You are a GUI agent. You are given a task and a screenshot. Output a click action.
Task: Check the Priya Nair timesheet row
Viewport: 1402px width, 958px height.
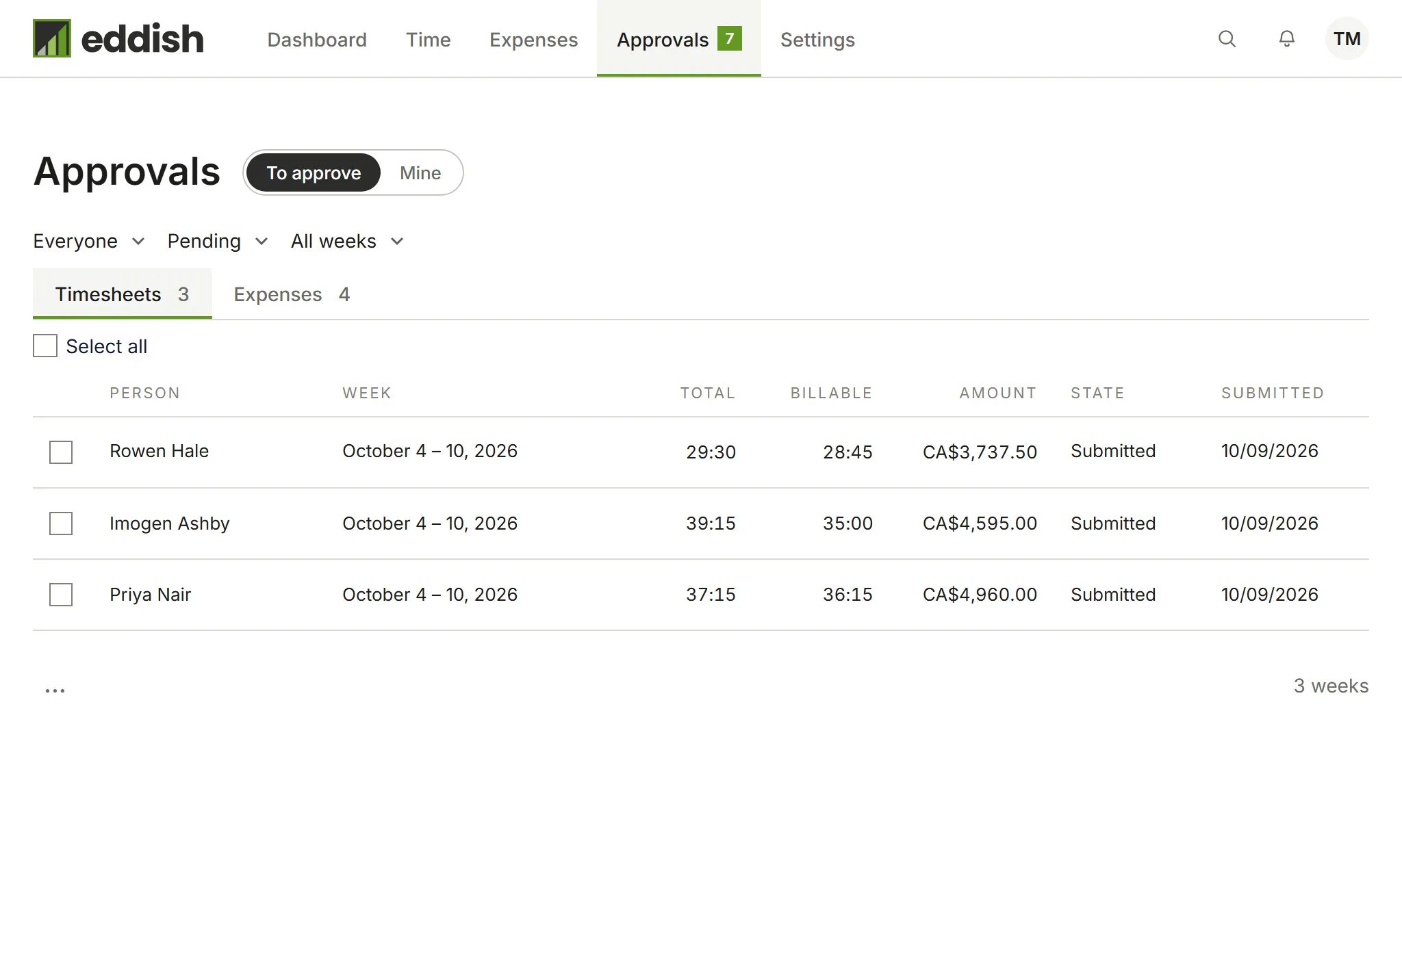tap(61, 595)
